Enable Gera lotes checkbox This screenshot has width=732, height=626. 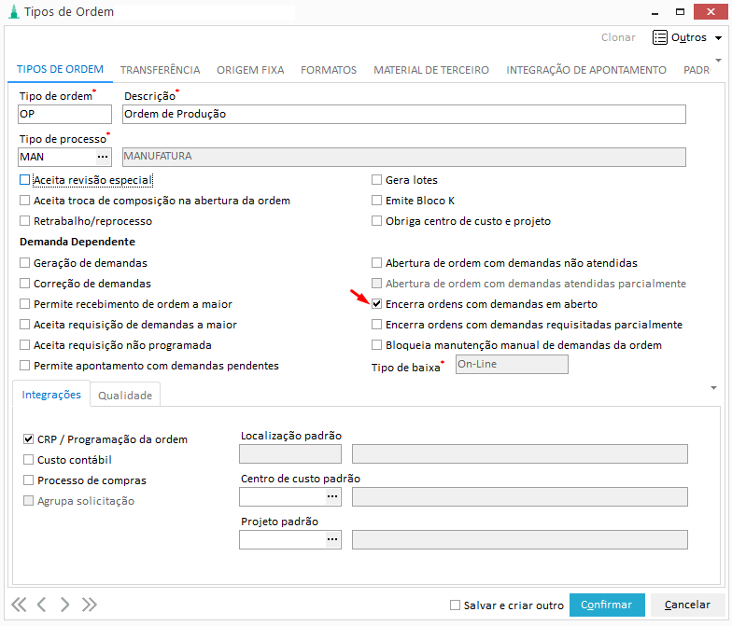pyautogui.click(x=377, y=180)
